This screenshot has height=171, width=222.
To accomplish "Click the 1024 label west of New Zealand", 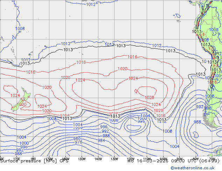I will click(15, 96).
